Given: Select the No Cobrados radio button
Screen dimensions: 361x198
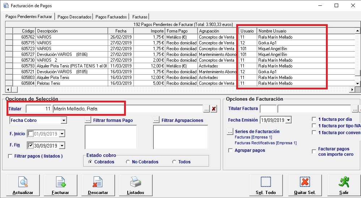Looking at the screenshot, I should [128, 162].
